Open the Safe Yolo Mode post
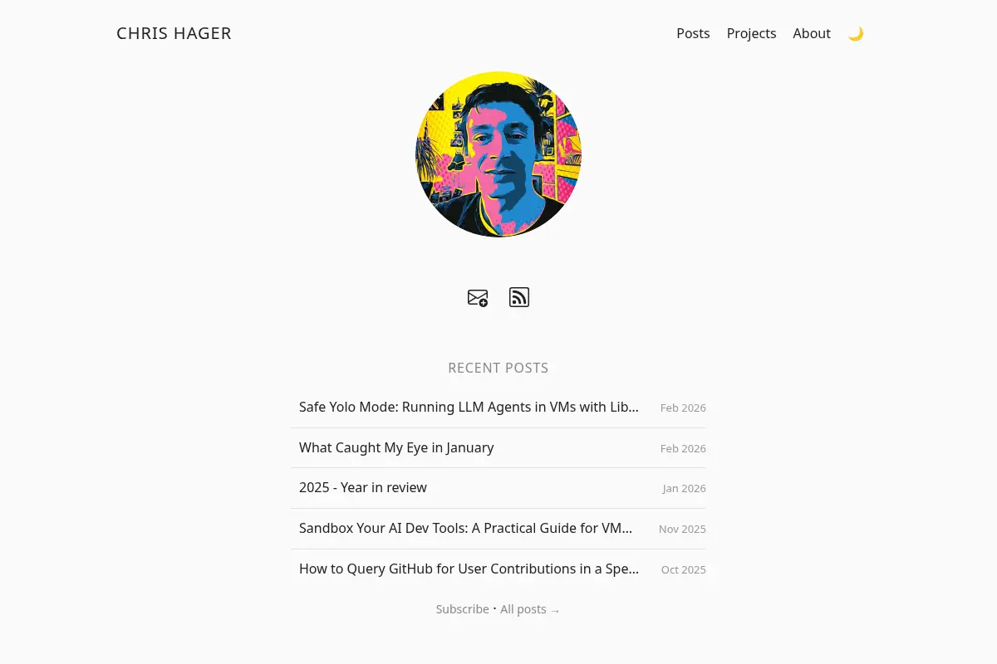 pyautogui.click(x=469, y=408)
